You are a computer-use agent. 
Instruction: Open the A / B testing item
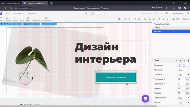(8, 13)
